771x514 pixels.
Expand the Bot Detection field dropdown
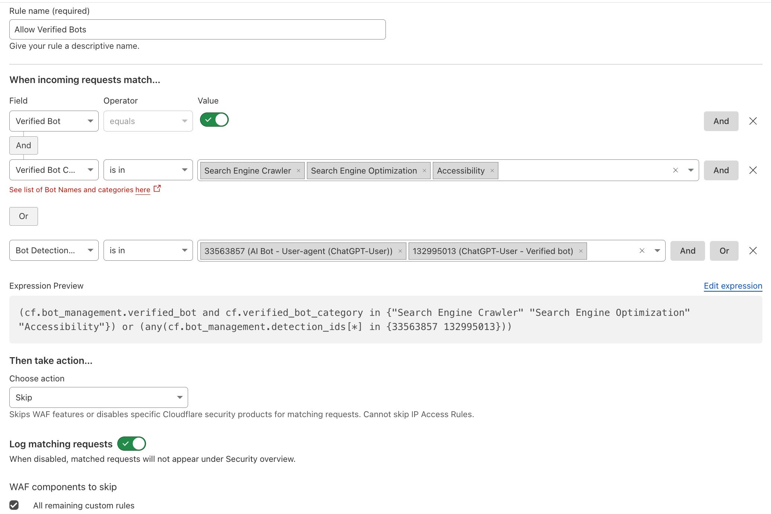54,250
